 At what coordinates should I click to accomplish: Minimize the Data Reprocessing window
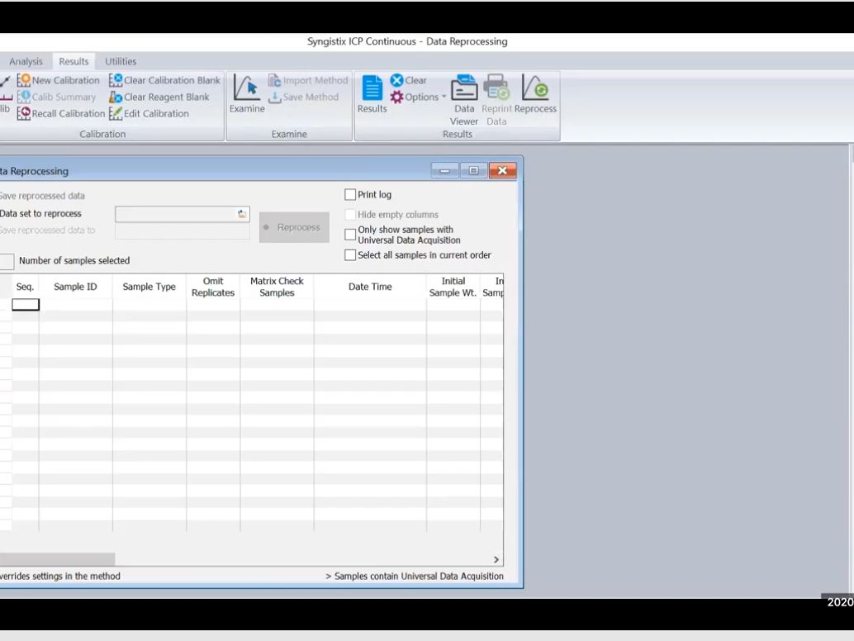tap(444, 170)
